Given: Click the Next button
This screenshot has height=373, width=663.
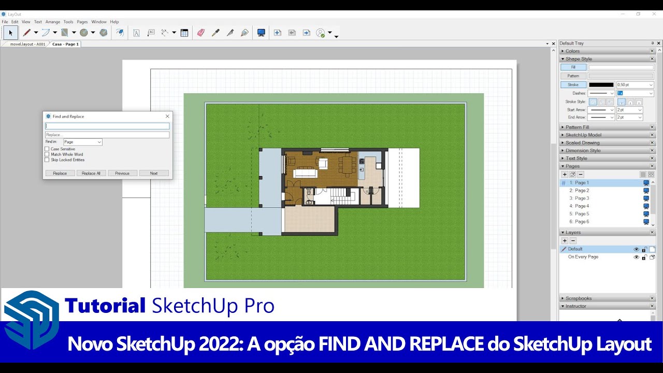Looking at the screenshot, I should [x=154, y=173].
